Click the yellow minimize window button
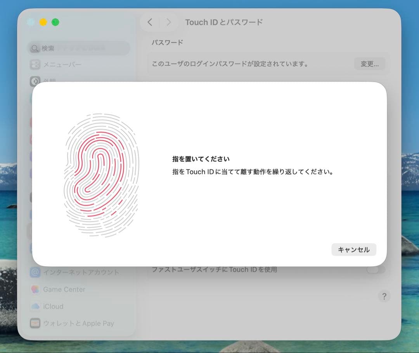 [x=43, y=22]
